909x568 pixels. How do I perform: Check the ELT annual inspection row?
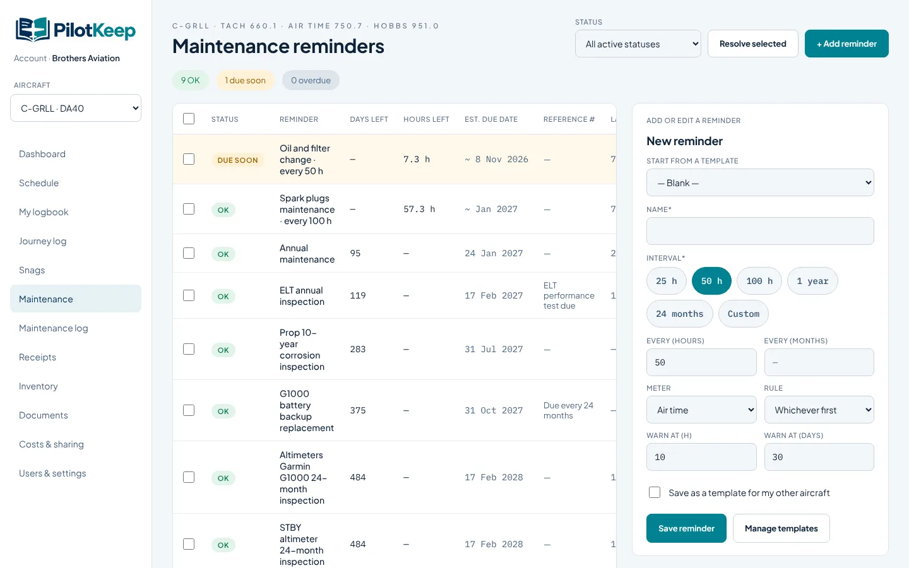coord(189,295)
